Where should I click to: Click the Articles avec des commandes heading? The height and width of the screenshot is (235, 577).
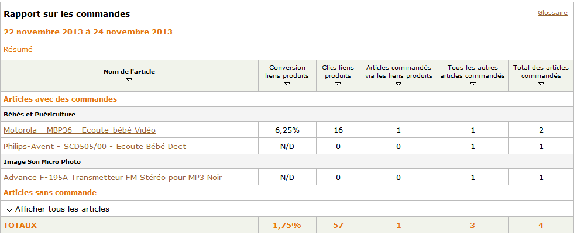[x=60, y=99]
